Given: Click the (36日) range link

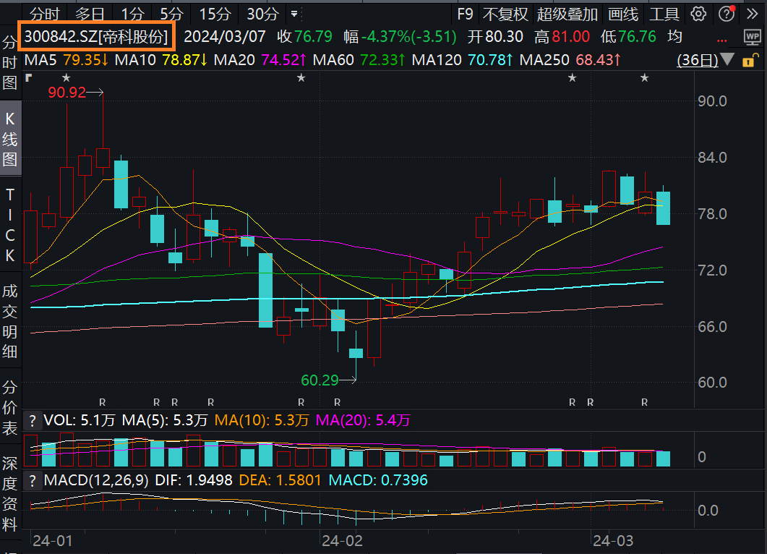Looking at the screenshot, I should pyautogui.click(x=698, y=60).
